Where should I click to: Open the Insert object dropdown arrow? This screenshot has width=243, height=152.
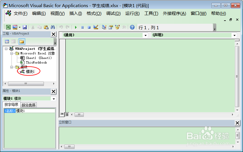(20, 27)
